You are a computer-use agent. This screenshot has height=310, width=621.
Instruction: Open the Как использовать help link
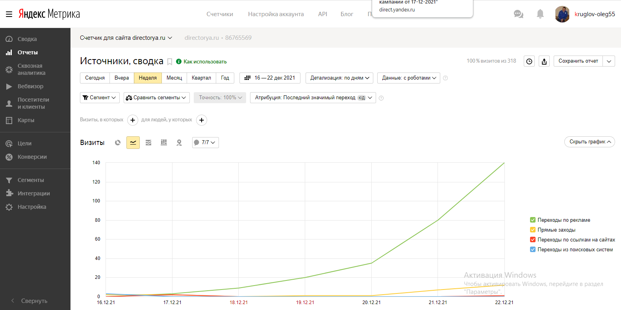click(205, 61)
